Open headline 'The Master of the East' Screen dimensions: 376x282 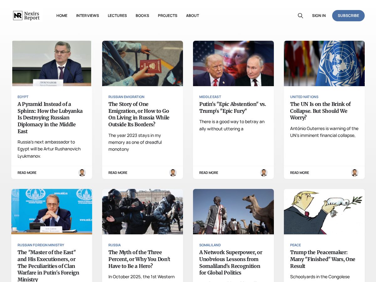tap(49, 266)
